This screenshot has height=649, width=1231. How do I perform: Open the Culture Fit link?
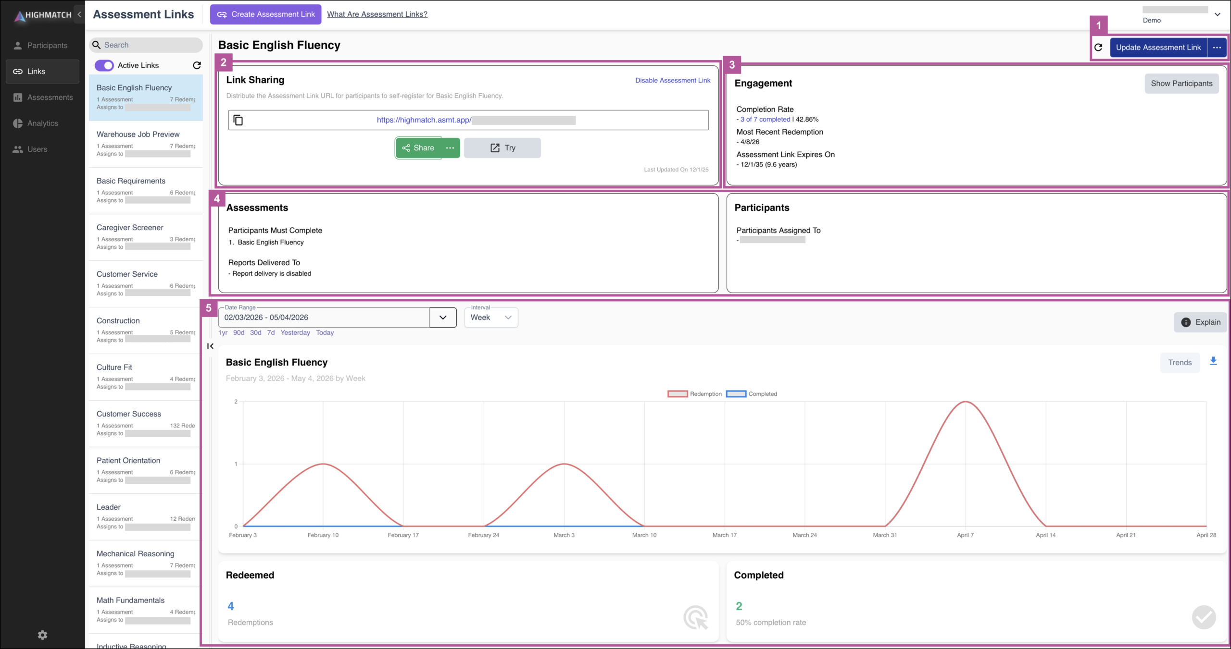click(x=146, y=377)
